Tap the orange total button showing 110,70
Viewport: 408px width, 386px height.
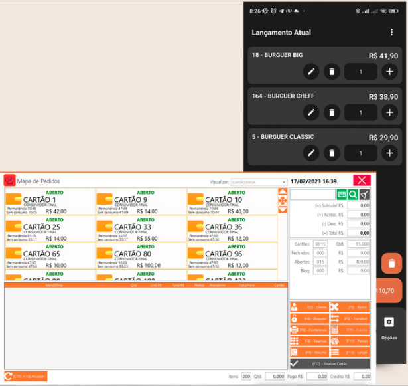389,290
